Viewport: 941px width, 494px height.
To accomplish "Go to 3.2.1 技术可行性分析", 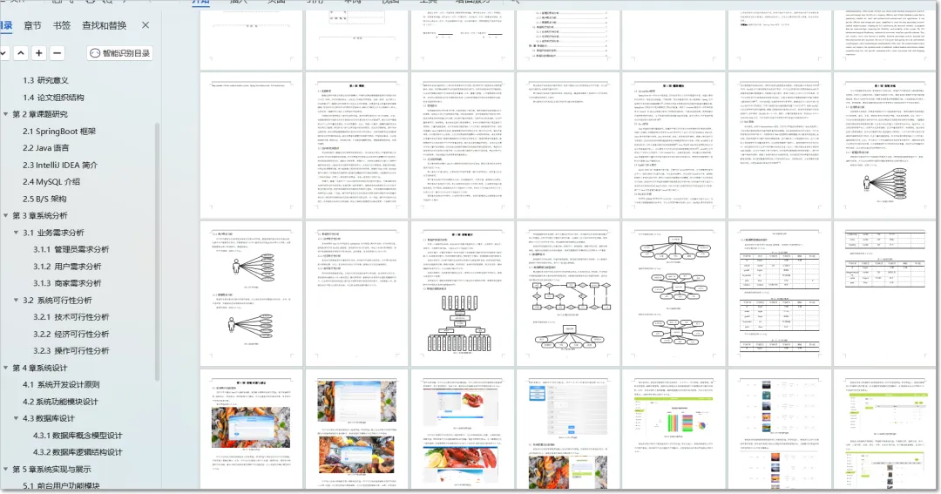I will (71, 317).
